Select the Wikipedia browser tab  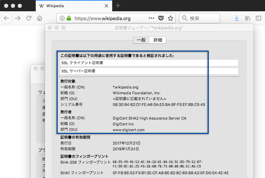tap(74, 6)
